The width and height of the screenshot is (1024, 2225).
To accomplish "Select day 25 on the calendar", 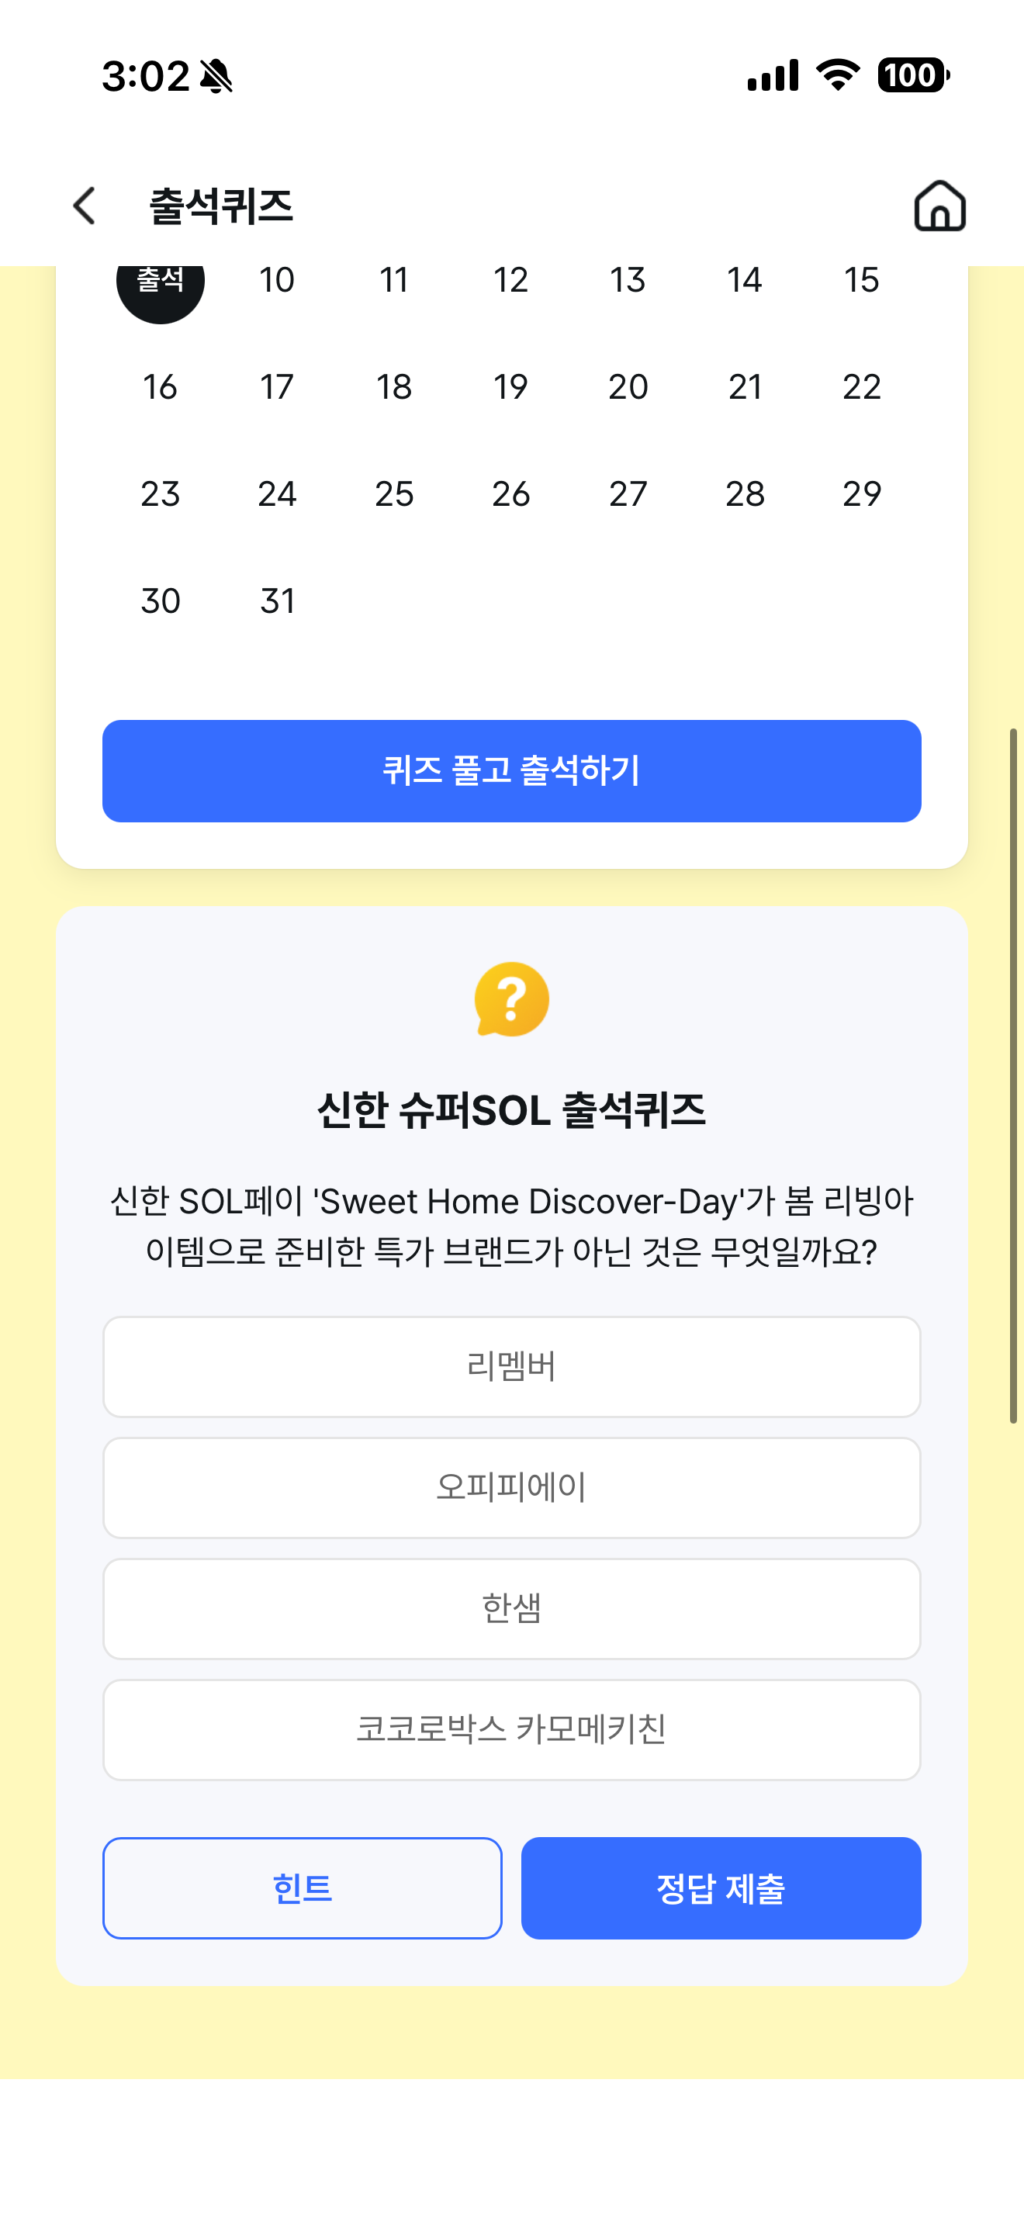I will pos(395,494).
